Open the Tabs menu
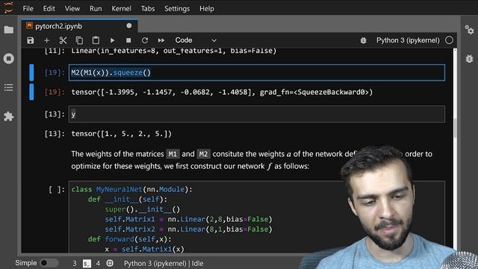 (148, 8)
